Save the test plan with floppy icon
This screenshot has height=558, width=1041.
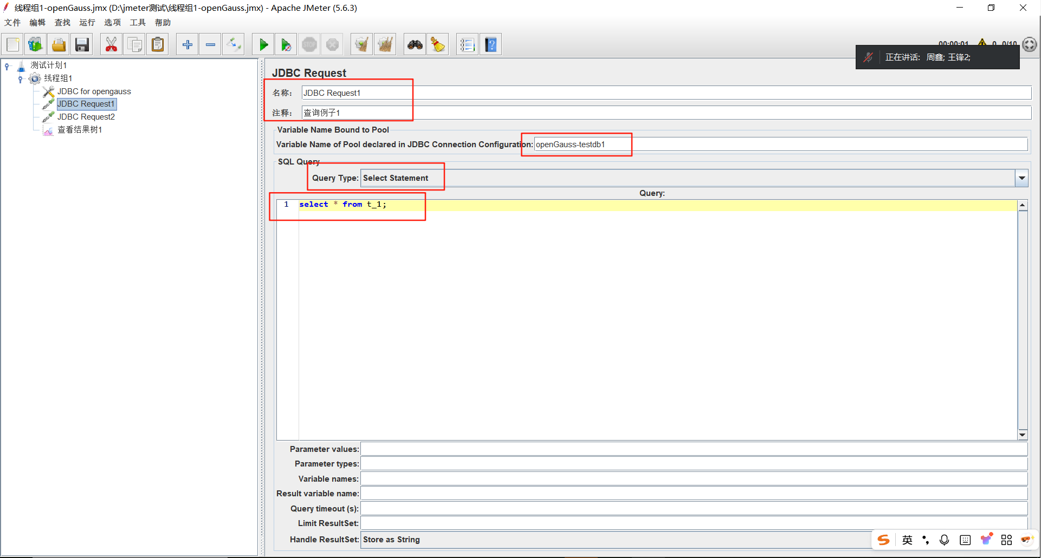pos(82,44)
